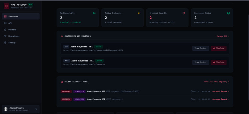Click the clock icon next to Oct 24
The image size is (249, 114).
tap(192, 92)
